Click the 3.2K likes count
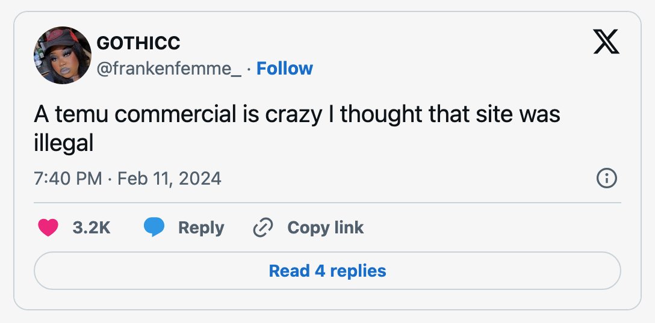Image resolution: width=655 pixels, height=323 pixels. [x=92, y=228]
